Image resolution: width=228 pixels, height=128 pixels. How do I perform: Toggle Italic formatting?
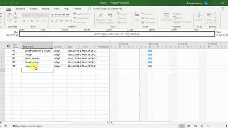pos(28,21)
